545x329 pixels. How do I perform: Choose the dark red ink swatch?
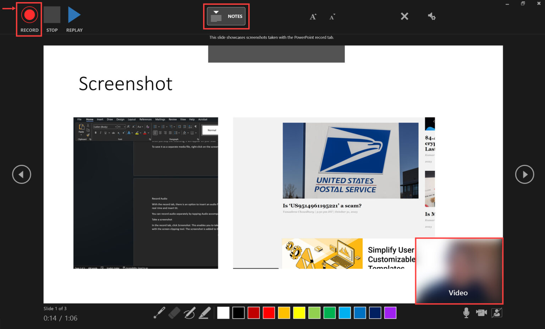254,313
